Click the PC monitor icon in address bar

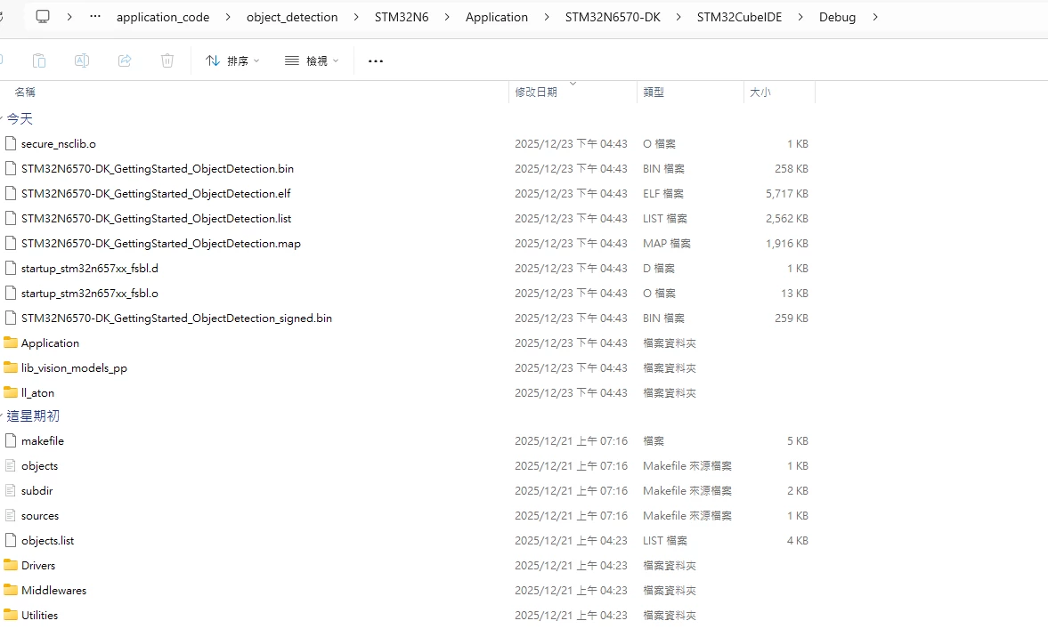click(x=43, y=17)
